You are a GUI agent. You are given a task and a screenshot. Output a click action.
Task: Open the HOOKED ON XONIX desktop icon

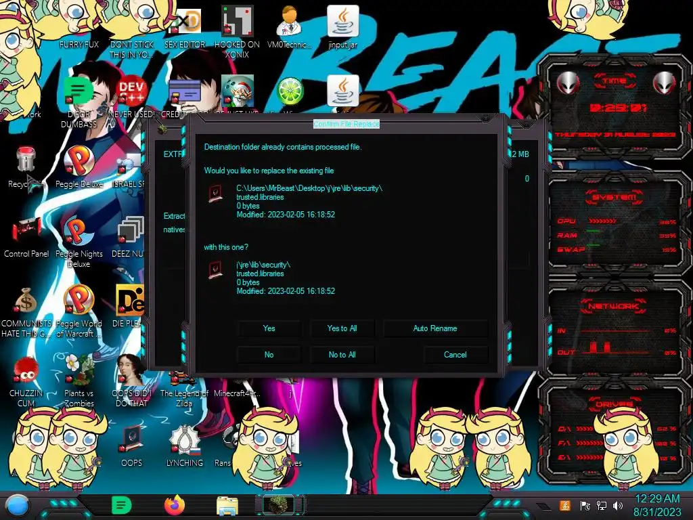coord(237,21)
